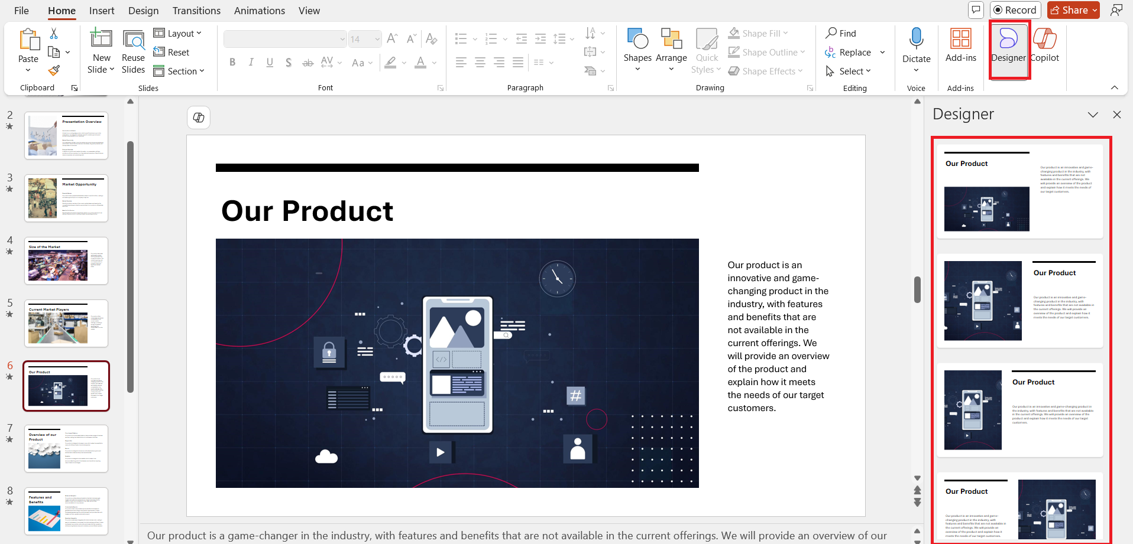Image resolution: width=1133 pixels, height=544 pixels.
Task: Open the text highlight color picker
Action: (x=390, y=62)
